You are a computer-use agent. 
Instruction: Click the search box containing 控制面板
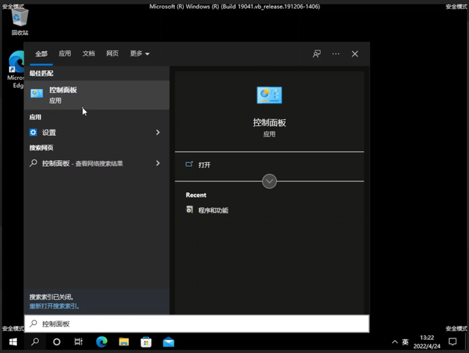point(198,324)
